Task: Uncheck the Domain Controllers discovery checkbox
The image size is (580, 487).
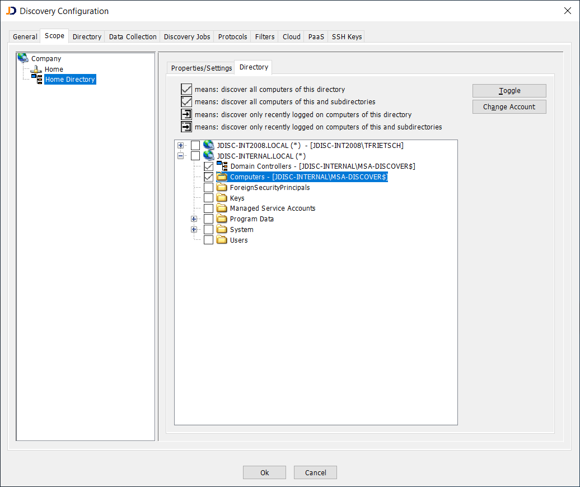Action: pyautogui.click(x=208, y=166)
